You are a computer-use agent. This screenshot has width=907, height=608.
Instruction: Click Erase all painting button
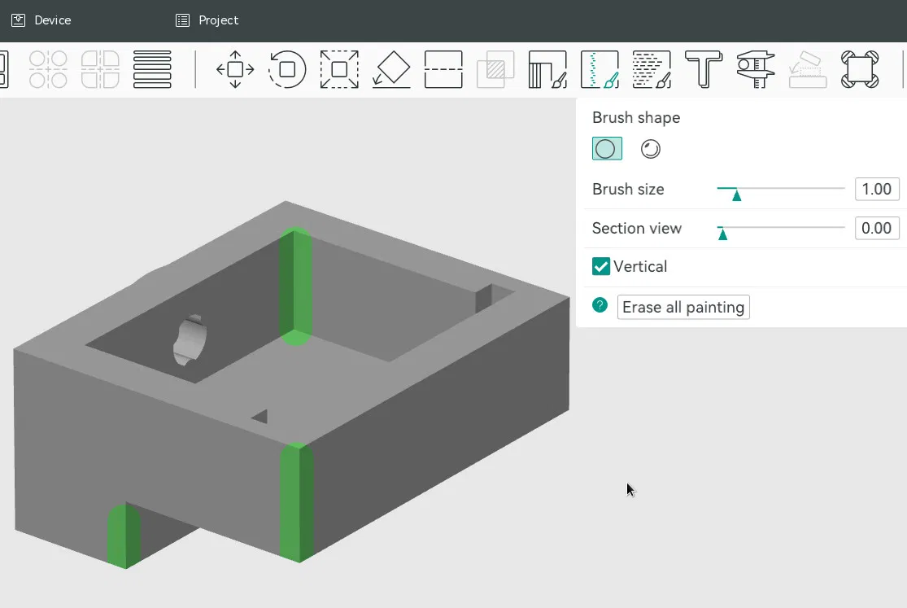tap(683, 307)
